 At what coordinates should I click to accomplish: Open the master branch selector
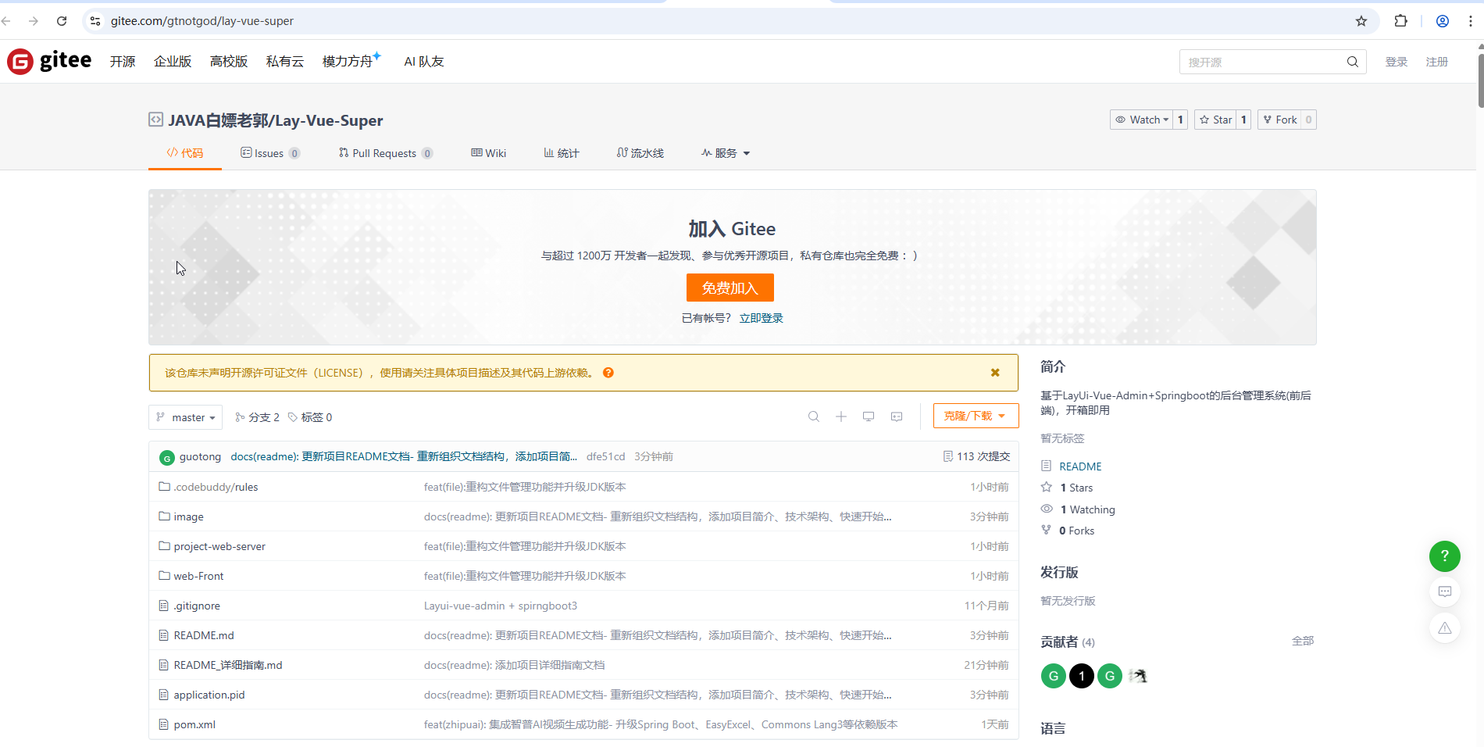[x=185, y=416]
